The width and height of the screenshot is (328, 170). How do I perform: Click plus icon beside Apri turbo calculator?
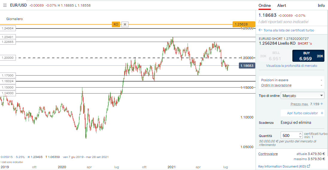(322, 113)
